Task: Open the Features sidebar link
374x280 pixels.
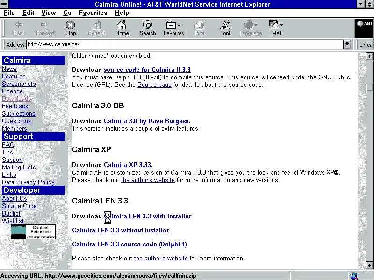Action: coord(14,77)
